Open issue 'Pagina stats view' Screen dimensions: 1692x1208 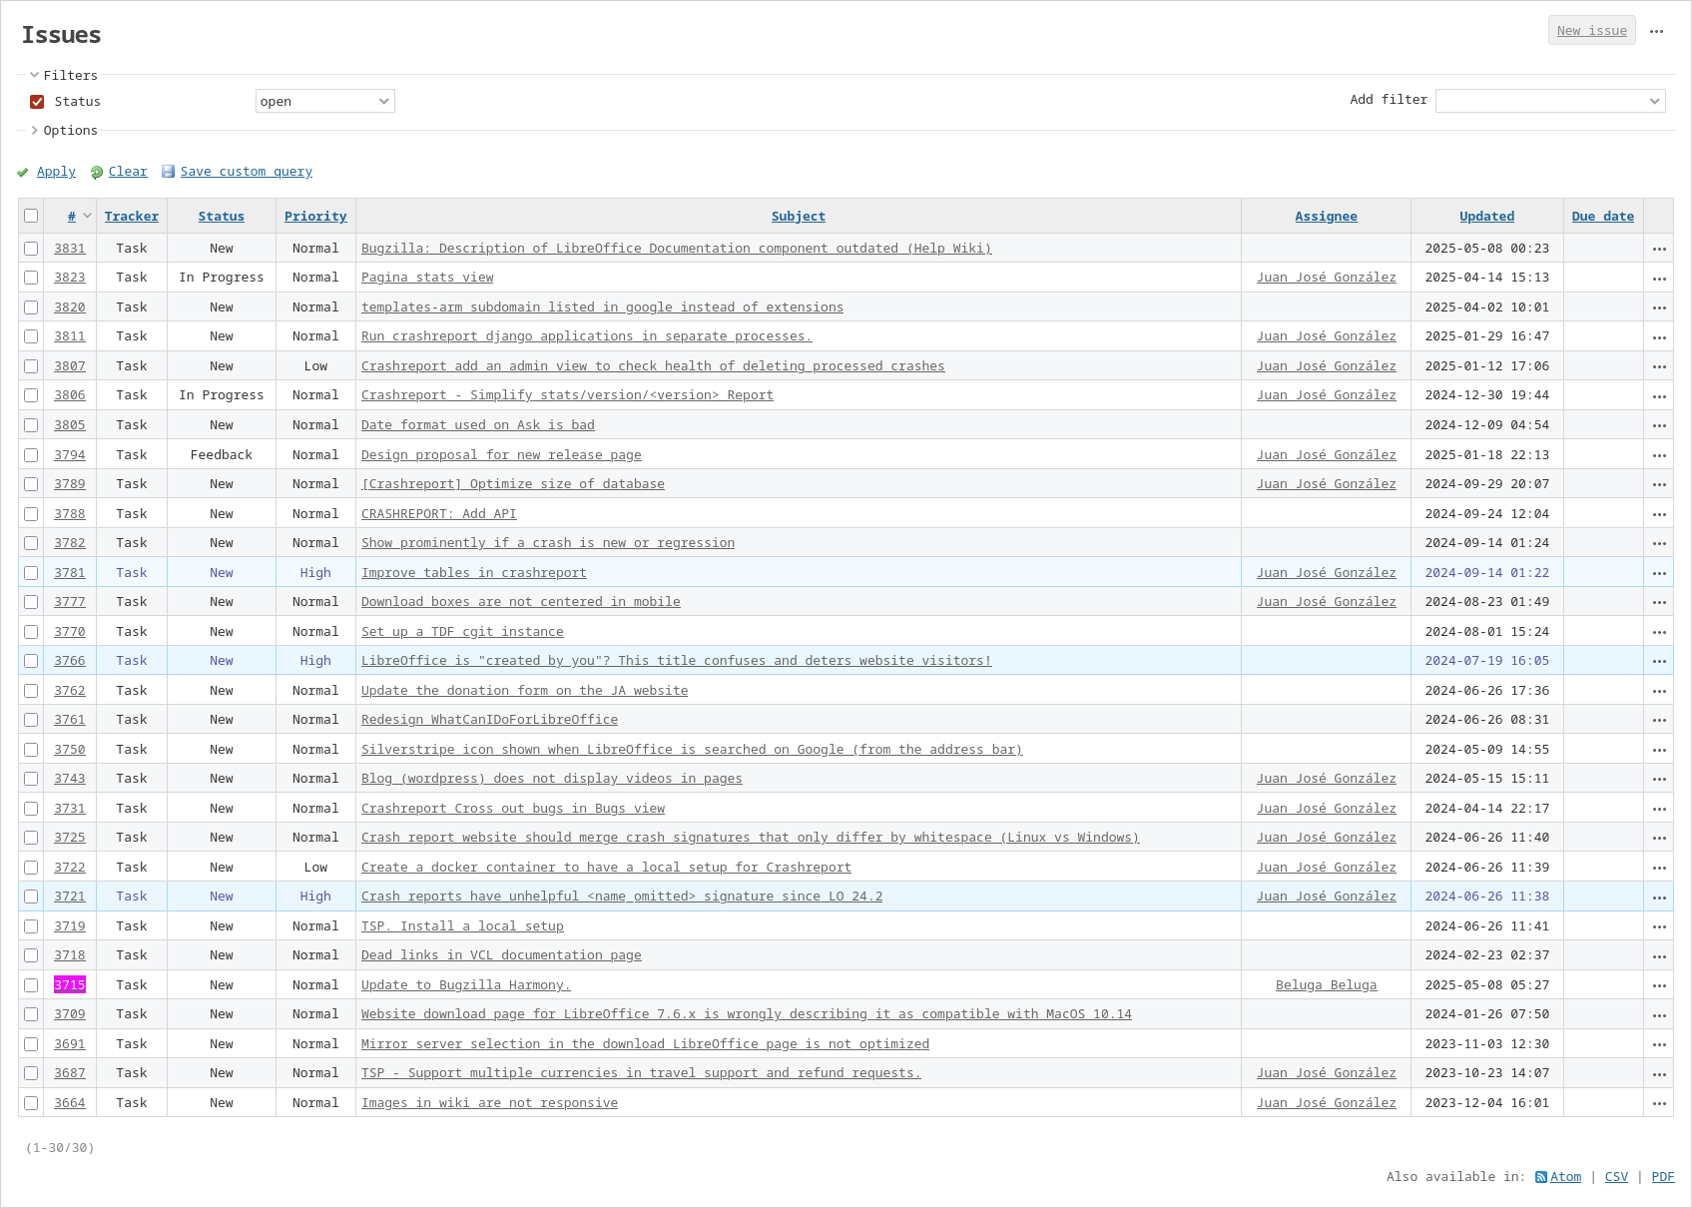[x=427, y=278]
